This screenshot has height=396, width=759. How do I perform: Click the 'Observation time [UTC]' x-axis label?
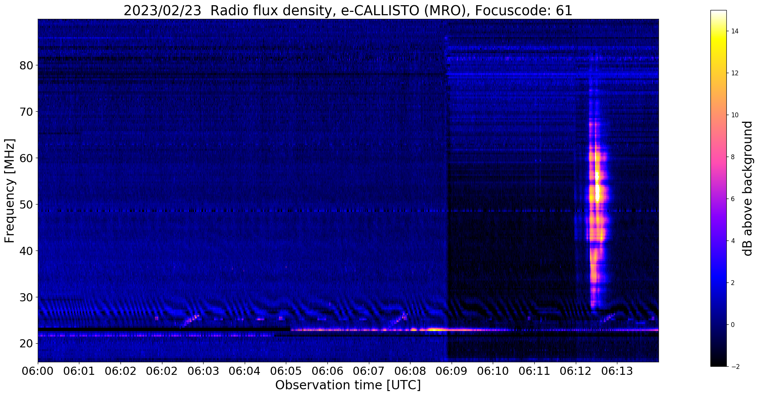348,385
